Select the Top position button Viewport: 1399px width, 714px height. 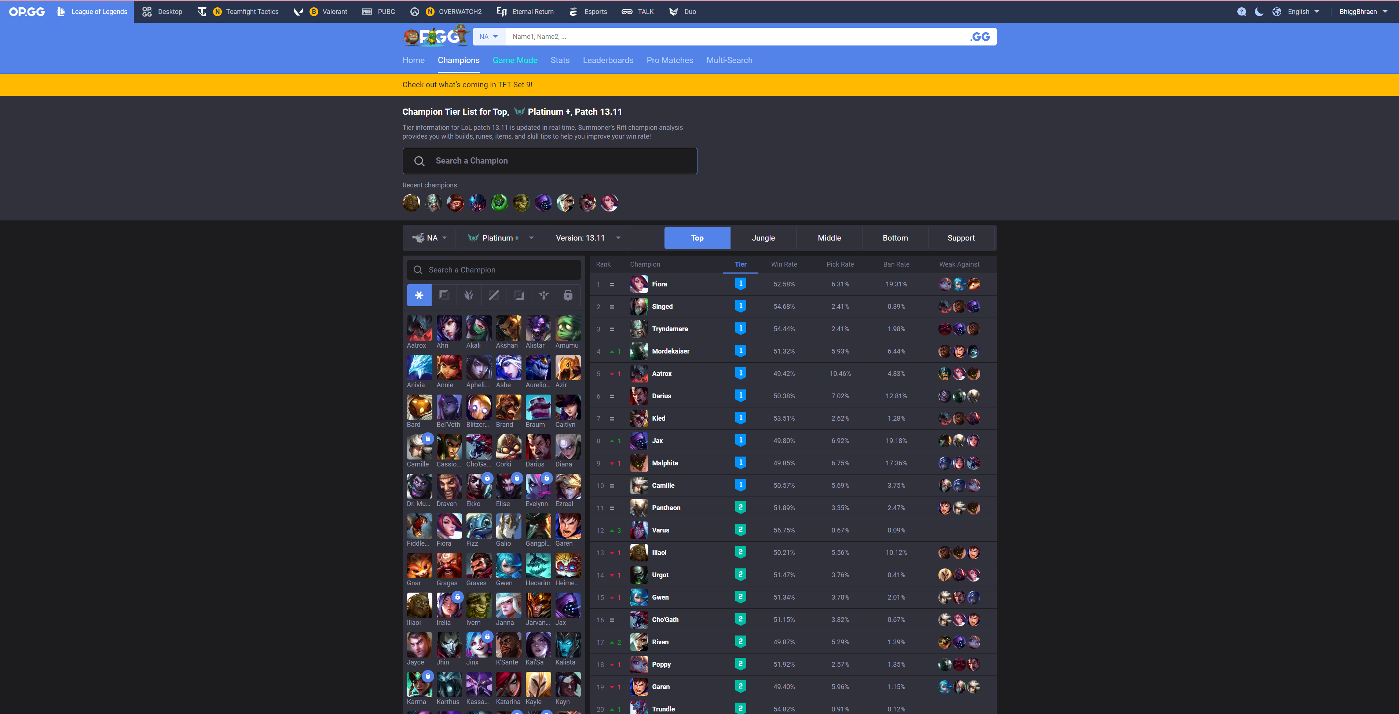[697, 238]
